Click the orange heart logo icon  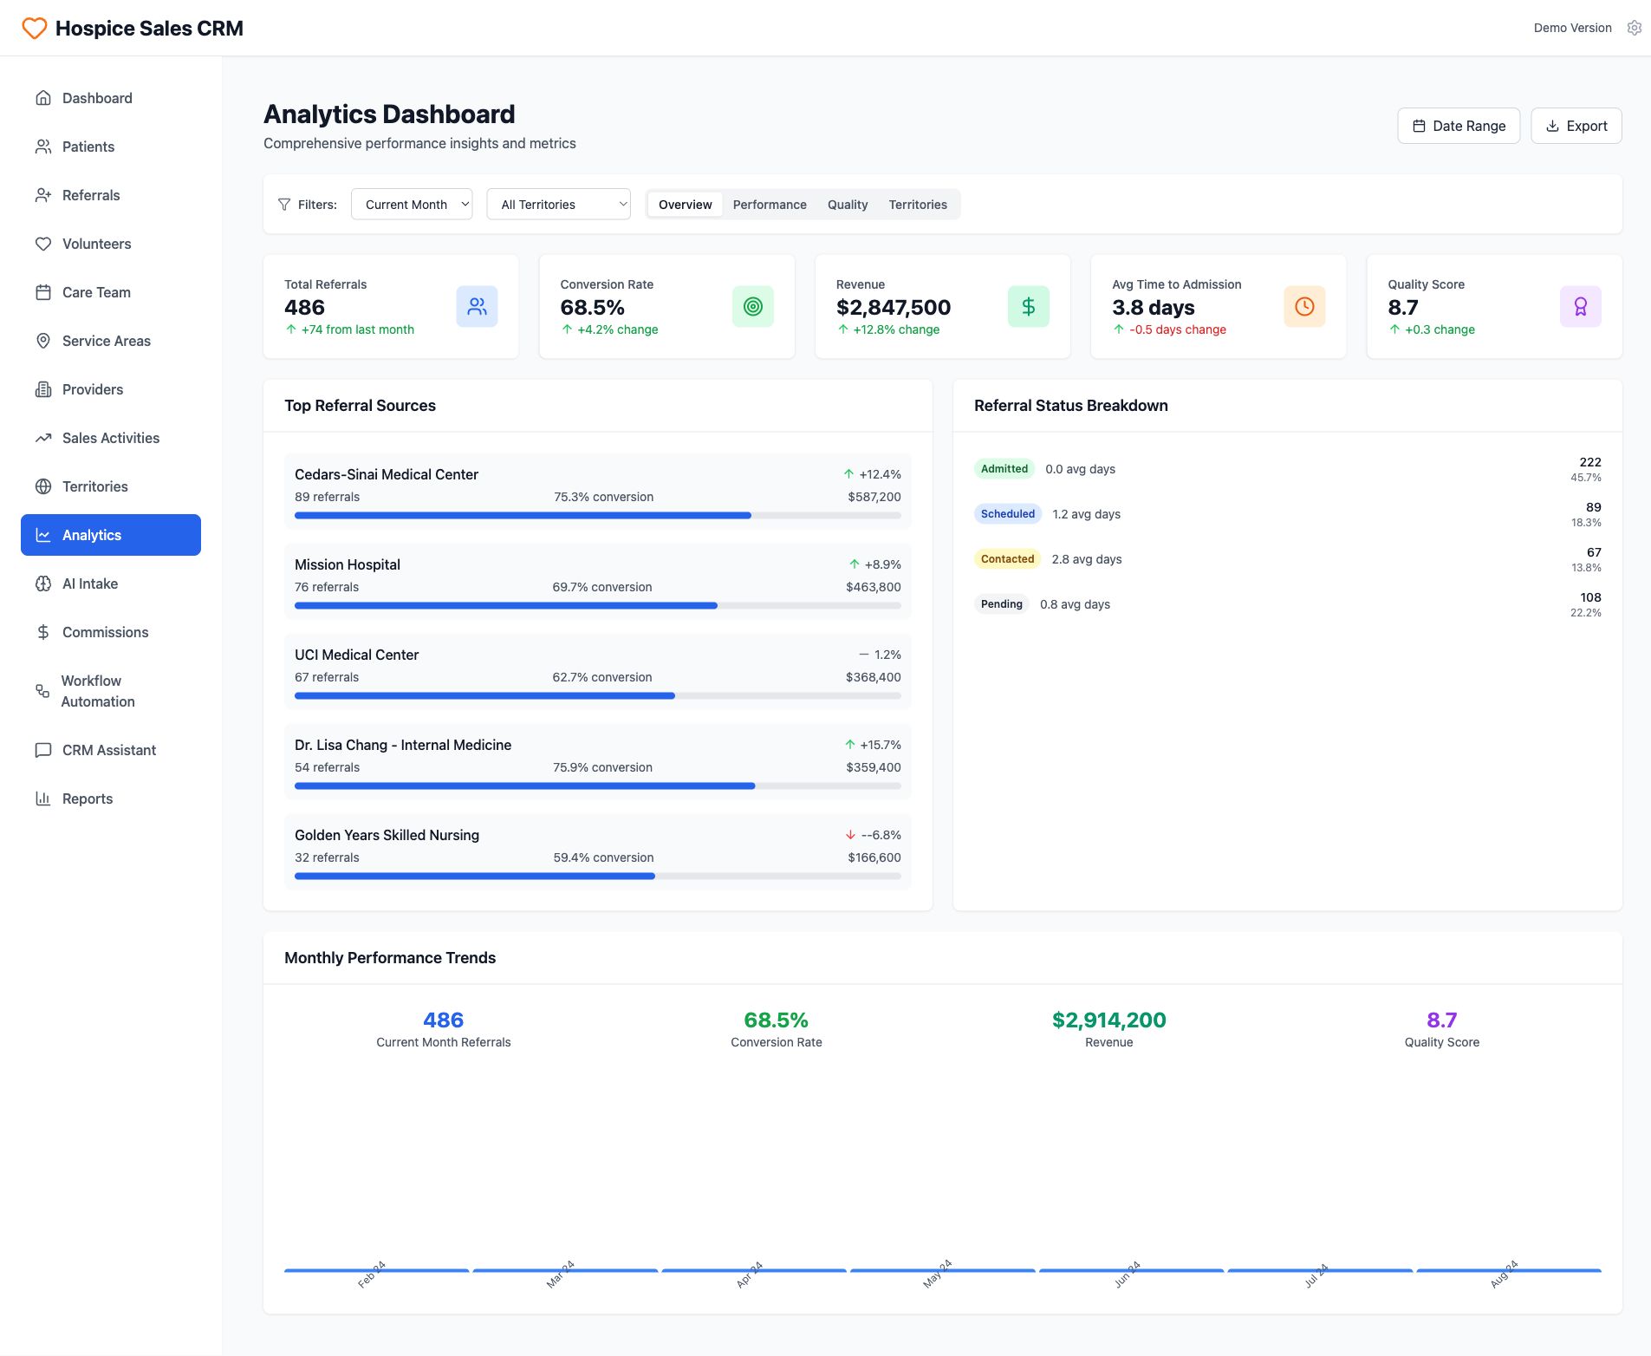pos(34,28)
